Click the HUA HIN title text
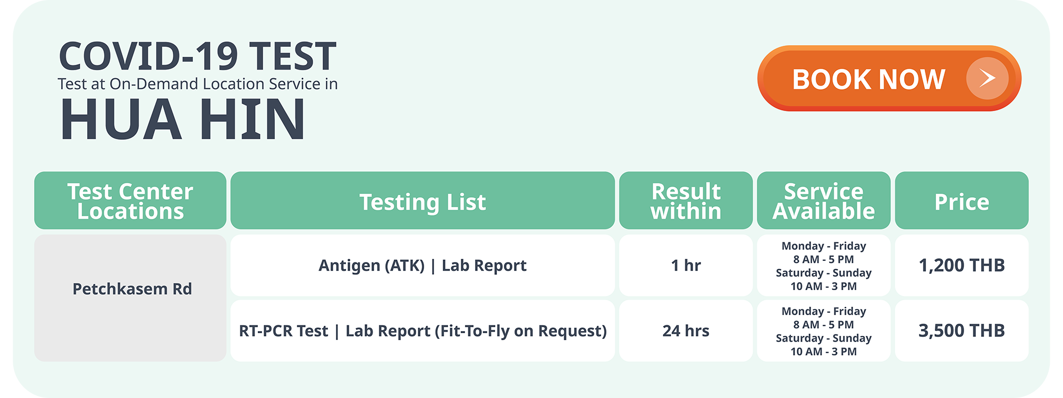 click(x=183, y=120)
